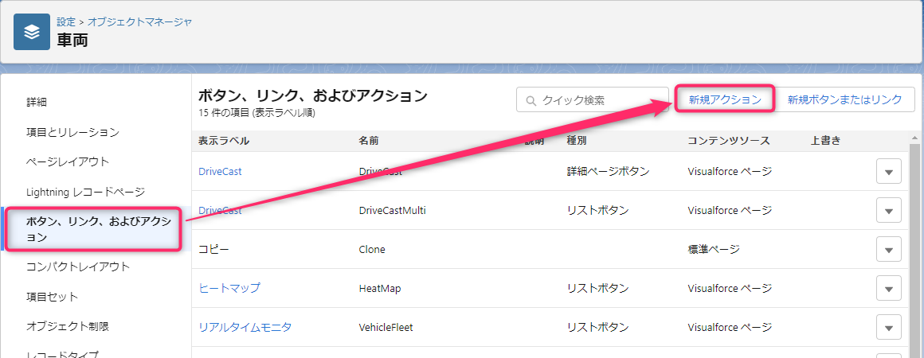Click the object manager layers icon
The image size is (924, 358).
(x=32, y=32)
